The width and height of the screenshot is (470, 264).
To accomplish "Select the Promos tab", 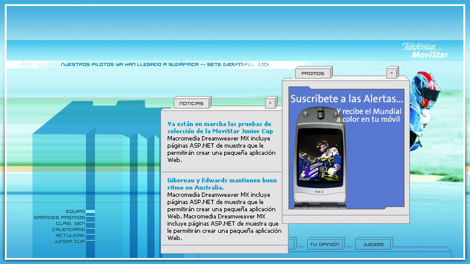I will coord(313,73).
